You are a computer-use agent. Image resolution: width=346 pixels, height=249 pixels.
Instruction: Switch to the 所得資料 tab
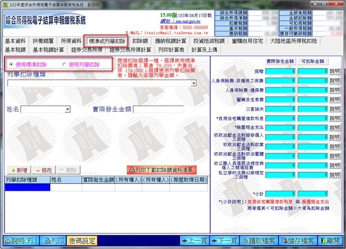[71, 41]
